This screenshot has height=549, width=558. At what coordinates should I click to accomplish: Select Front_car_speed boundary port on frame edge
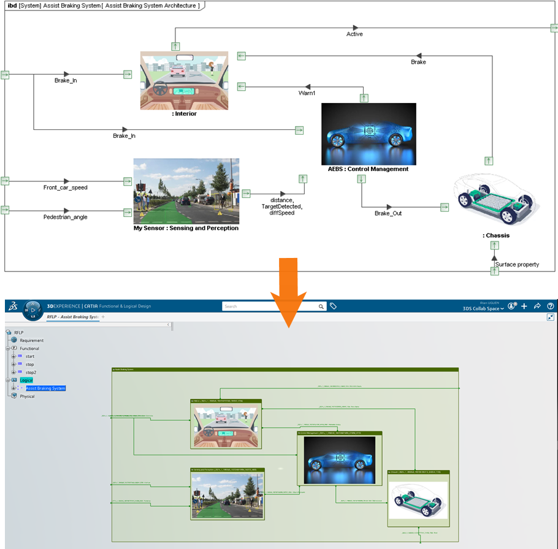[x=5, y=181]
